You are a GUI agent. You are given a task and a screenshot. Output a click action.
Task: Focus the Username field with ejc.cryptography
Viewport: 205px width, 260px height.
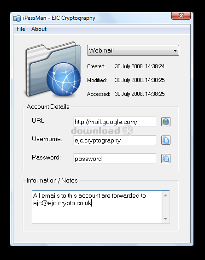coord(115,140)
